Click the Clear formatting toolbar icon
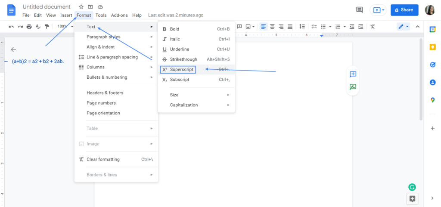Image resolution: width=441 pixels, height=207 pixels. [373, 27]
